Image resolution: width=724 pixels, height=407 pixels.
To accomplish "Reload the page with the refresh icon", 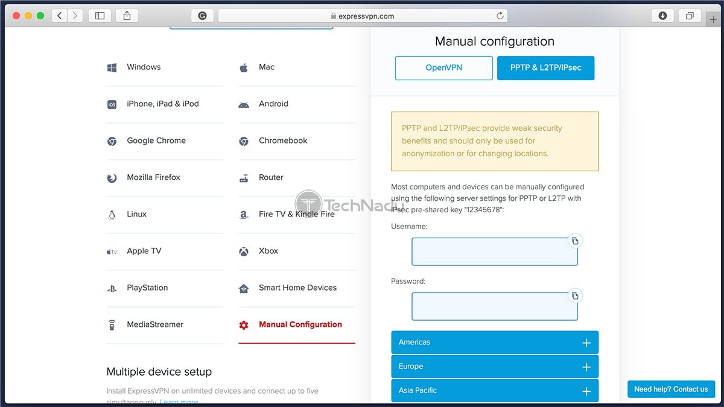I will (x=500, y=16).
